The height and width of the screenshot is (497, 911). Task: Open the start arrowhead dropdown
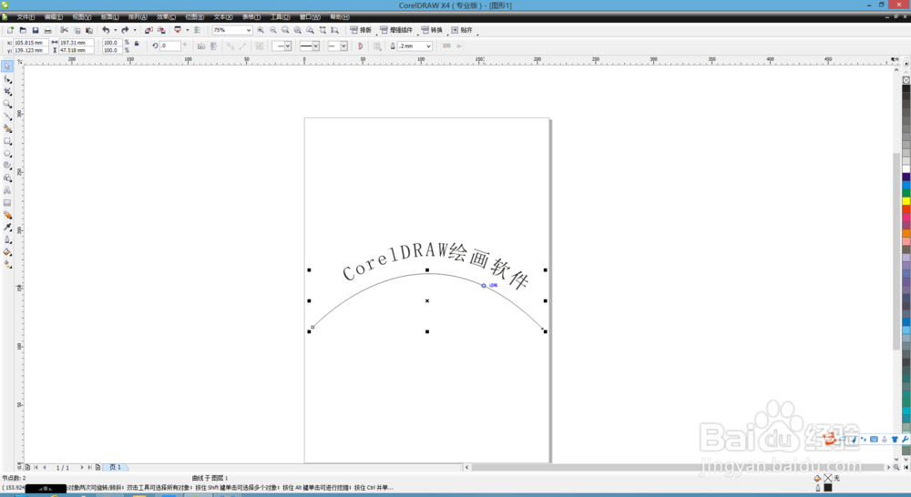tap(288, 46)
